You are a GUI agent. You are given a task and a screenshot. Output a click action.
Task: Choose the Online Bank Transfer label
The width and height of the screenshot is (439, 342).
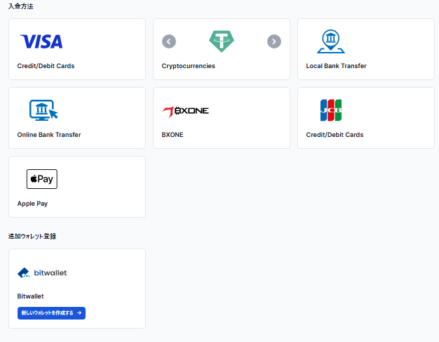point(49,135)
